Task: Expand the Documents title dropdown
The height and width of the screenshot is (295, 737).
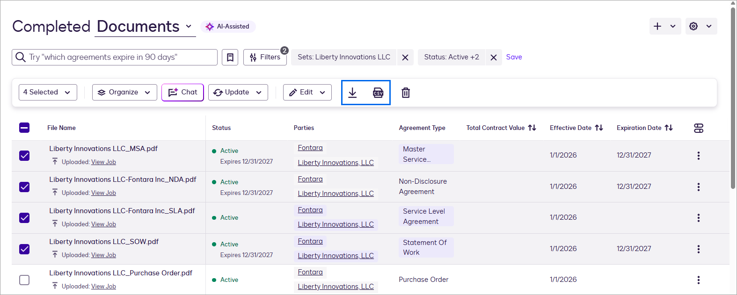Action: tap(189, 27)
